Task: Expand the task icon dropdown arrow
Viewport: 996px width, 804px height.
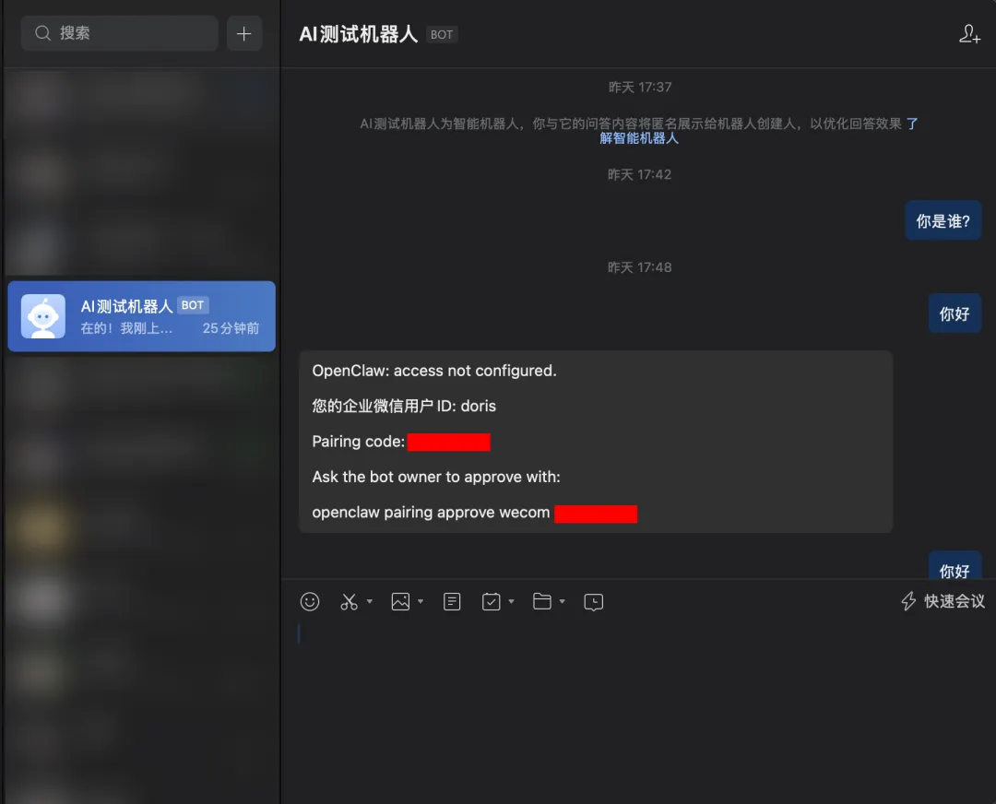Action: (511, 601)
